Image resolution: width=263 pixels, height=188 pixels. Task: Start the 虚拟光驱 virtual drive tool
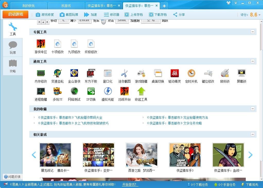108,93
